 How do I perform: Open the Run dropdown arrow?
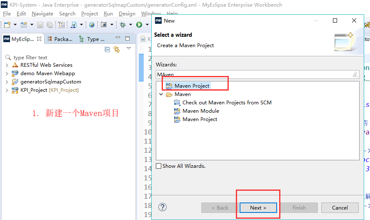[x=147, y=25]
